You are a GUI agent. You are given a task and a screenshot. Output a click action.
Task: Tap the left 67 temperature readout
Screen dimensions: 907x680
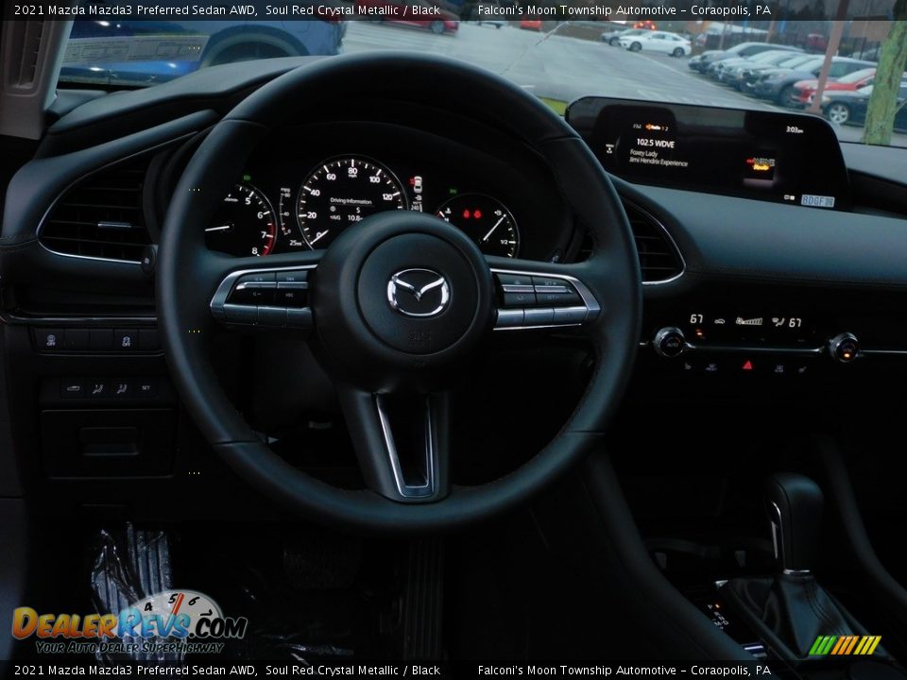click(696, 318)
